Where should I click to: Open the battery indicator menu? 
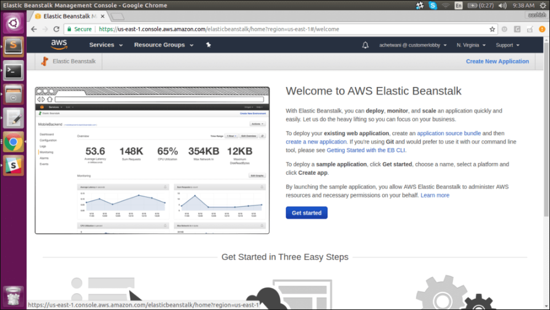[x=481, y=5]
